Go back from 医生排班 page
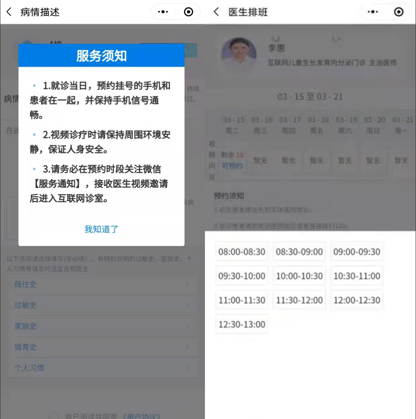Viewport: 416px width, 419px height. (216, 12)
